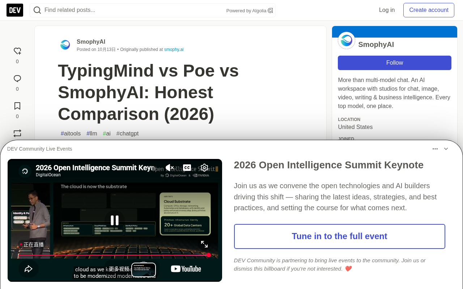Open the #chatgpt tag
The image size is (463, 289).
[x=127, y=134]
